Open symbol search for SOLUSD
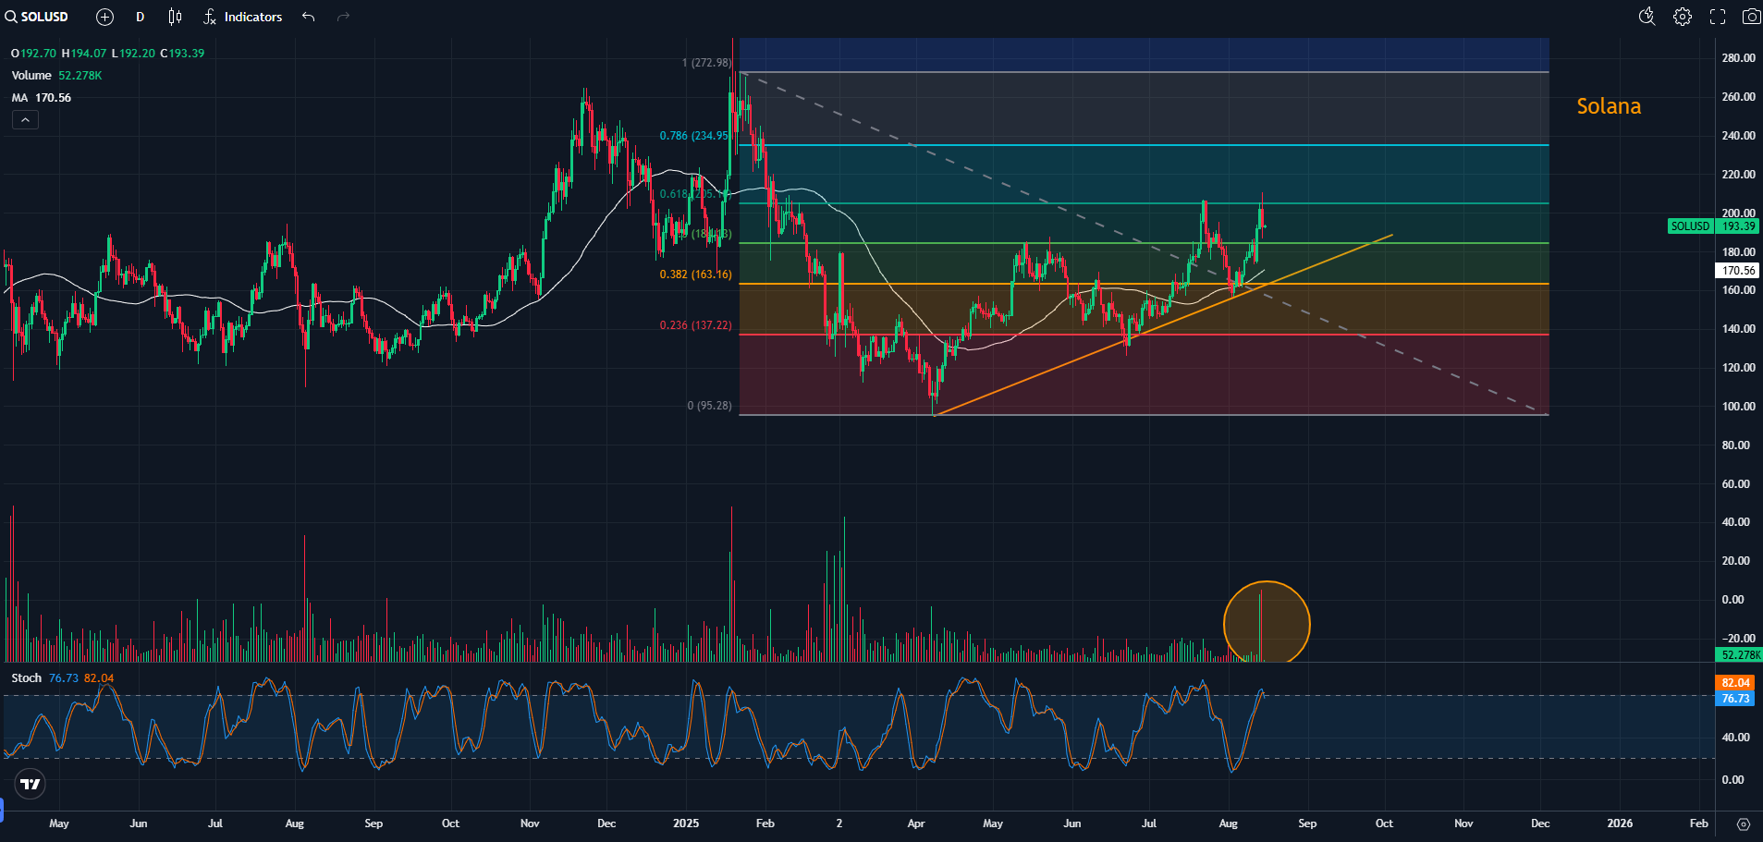Screen dimensions: 1763x842 point(37,17)
